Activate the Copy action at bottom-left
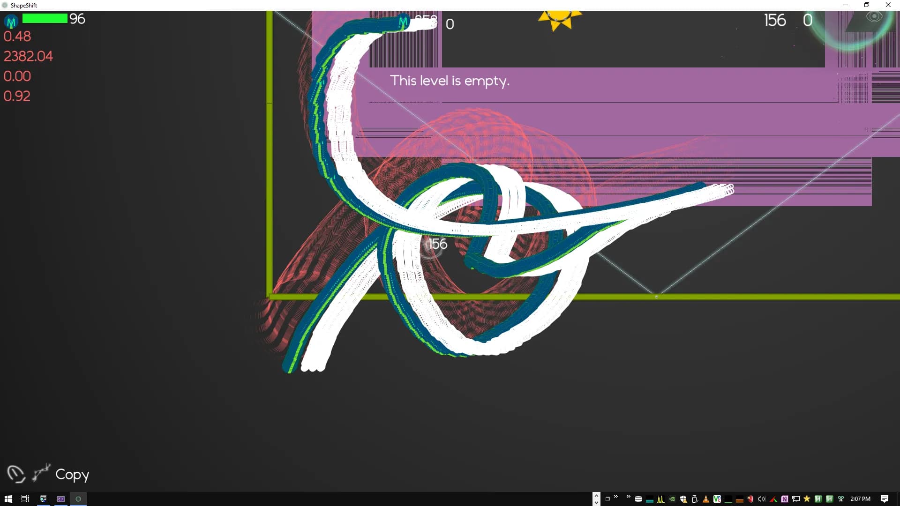The width and height of the screenshot is (900, 506). click(x=73, y=475)
